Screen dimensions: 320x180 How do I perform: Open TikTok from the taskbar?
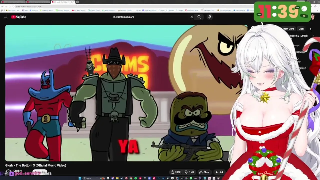(x=154, y=178)
